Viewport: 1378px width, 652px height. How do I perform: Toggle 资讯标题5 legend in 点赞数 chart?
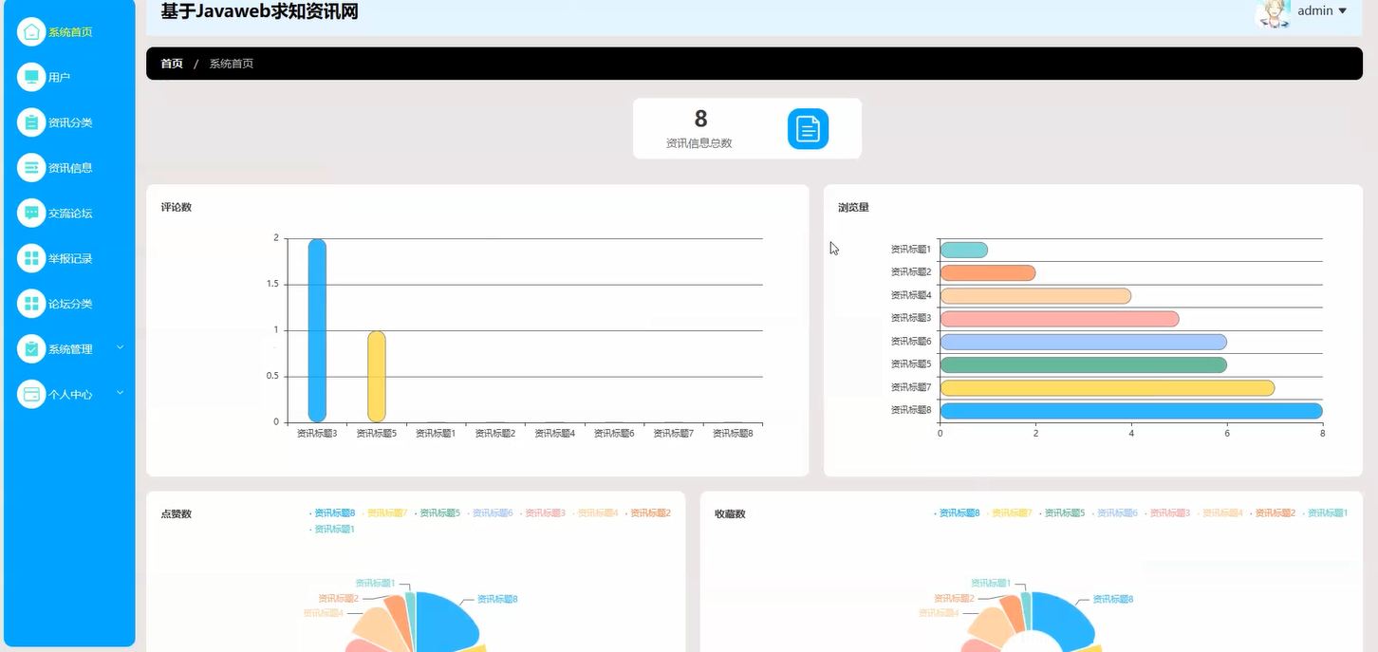[438, 513]
